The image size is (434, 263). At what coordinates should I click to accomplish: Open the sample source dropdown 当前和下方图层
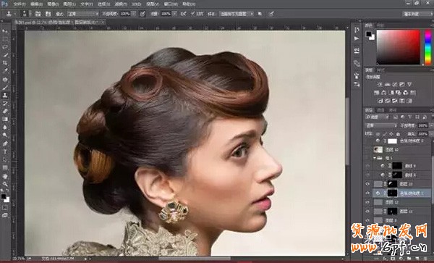pos(236,14)
